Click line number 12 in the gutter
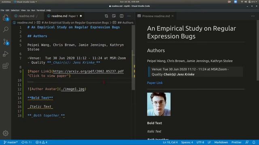This screenshot has width=259, height=145. [19, 89]
